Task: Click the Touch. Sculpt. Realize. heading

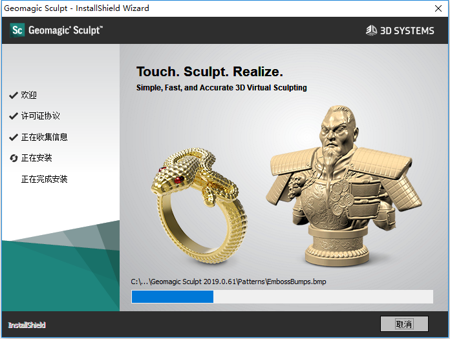Action: (x=209, y=72)
